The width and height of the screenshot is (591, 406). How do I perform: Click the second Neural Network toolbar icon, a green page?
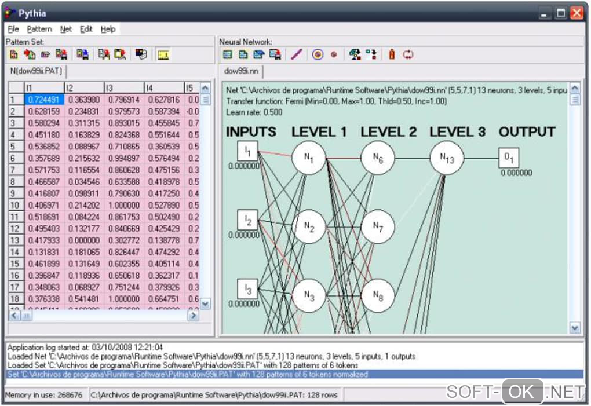(x=243, y=55)
